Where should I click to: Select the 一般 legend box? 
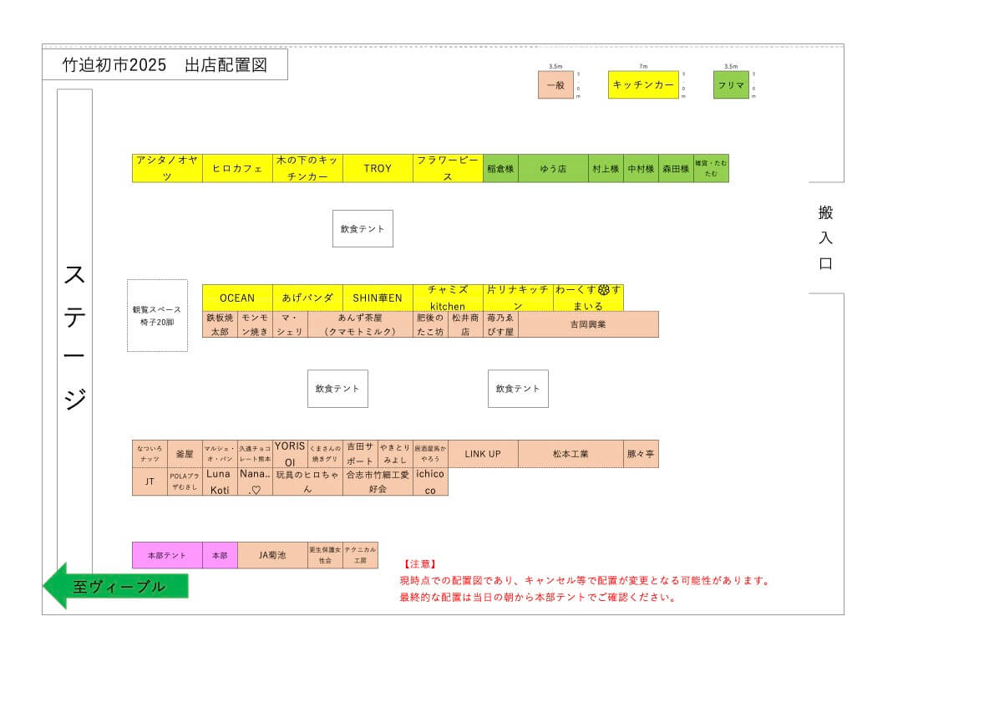(x=555, y=84)
